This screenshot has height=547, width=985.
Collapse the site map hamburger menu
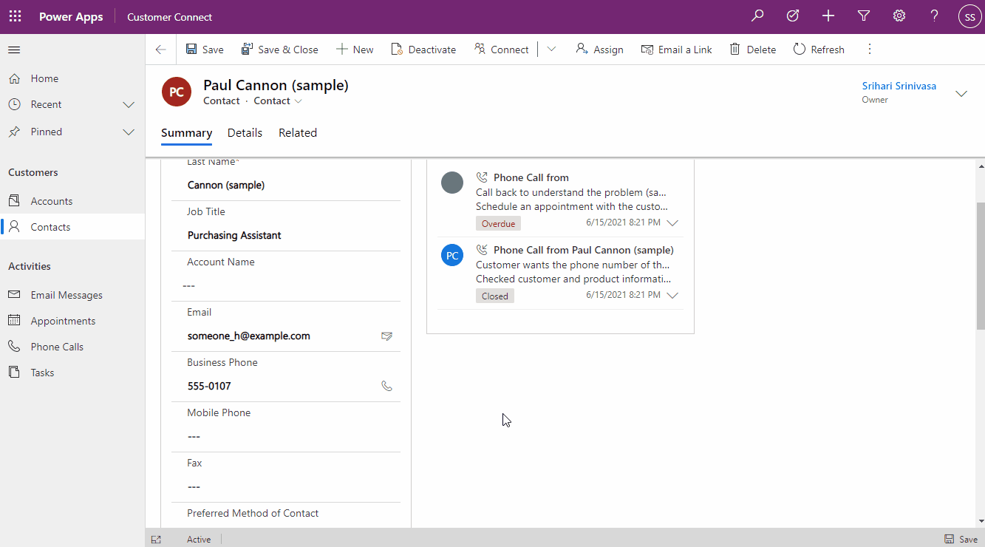pyautogui.click(x=14, y=50)
